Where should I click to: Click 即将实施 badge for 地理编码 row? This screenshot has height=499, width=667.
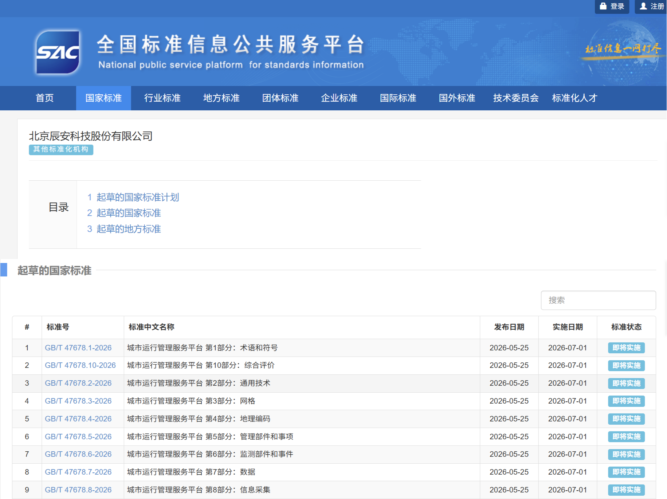626,419
